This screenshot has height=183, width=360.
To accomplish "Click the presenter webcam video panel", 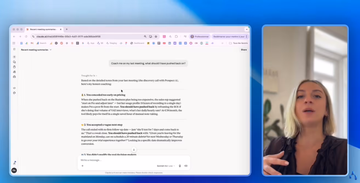I will 305,100.
